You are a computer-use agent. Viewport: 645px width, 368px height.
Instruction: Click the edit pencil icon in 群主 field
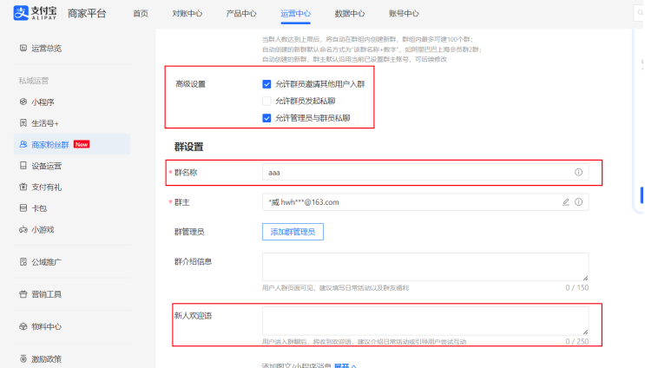(x=566, y=202)
